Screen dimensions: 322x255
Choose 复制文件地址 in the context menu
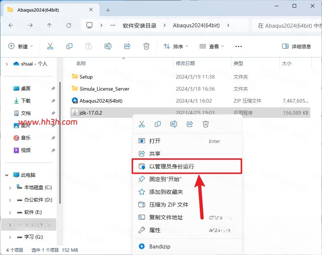point(188,218)
